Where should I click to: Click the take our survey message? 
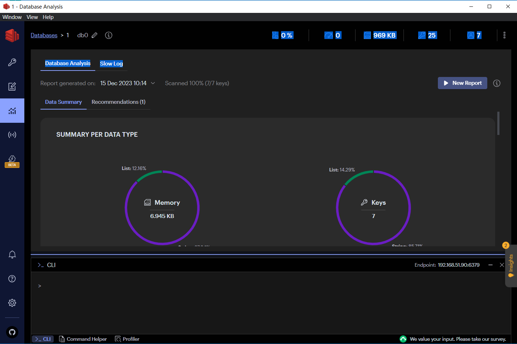458,339
